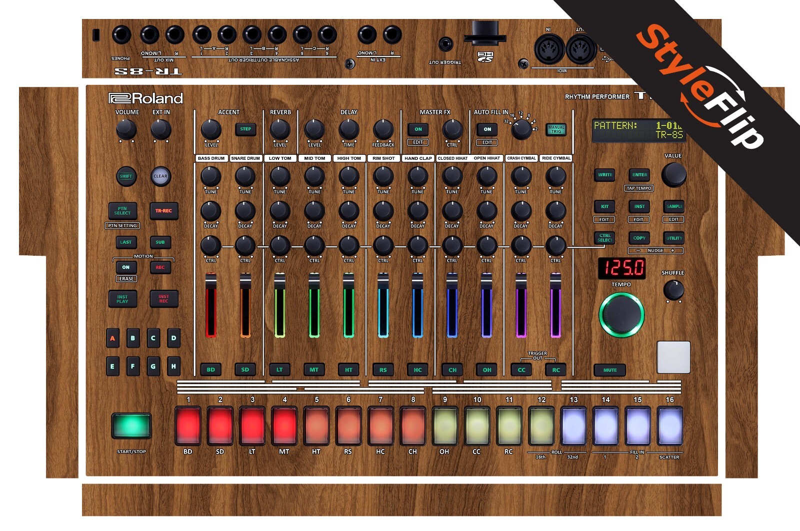
Task: Toggle the MOTION ON button
Action: click(126, 267)
